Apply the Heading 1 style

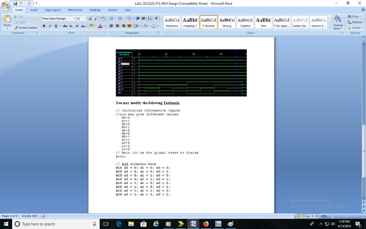(190, 22)
